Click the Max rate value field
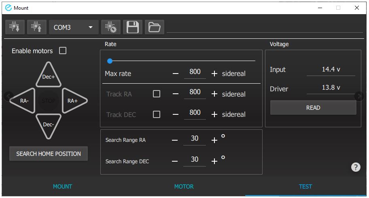The width and height of the screenshot is (369, 198). coord(195,72)
